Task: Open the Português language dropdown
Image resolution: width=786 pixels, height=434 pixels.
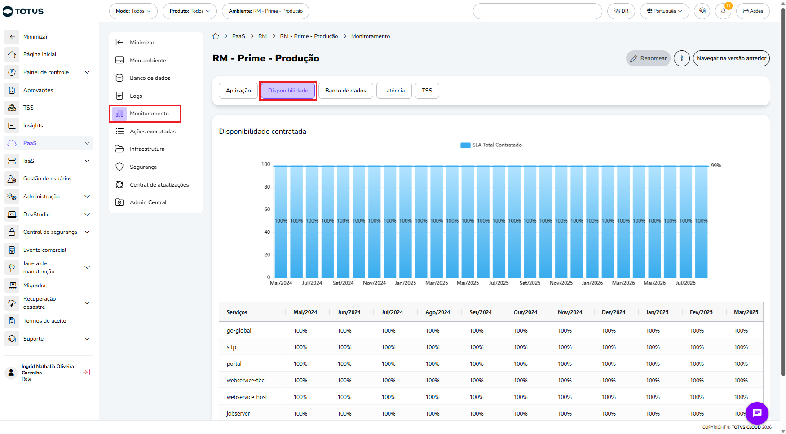Action: point(665,11)
